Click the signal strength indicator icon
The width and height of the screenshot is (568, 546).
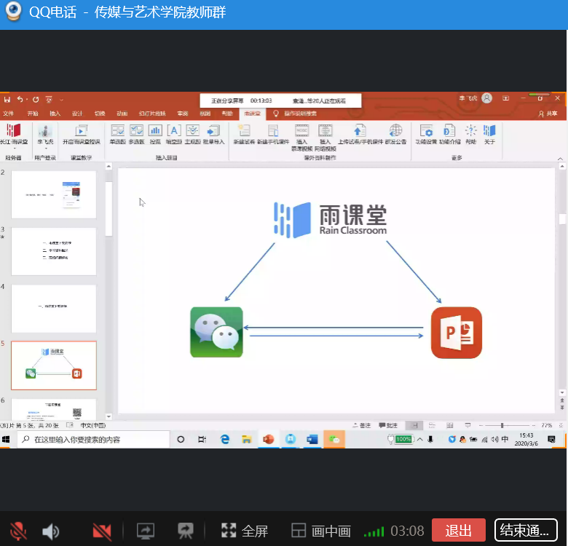374,532
